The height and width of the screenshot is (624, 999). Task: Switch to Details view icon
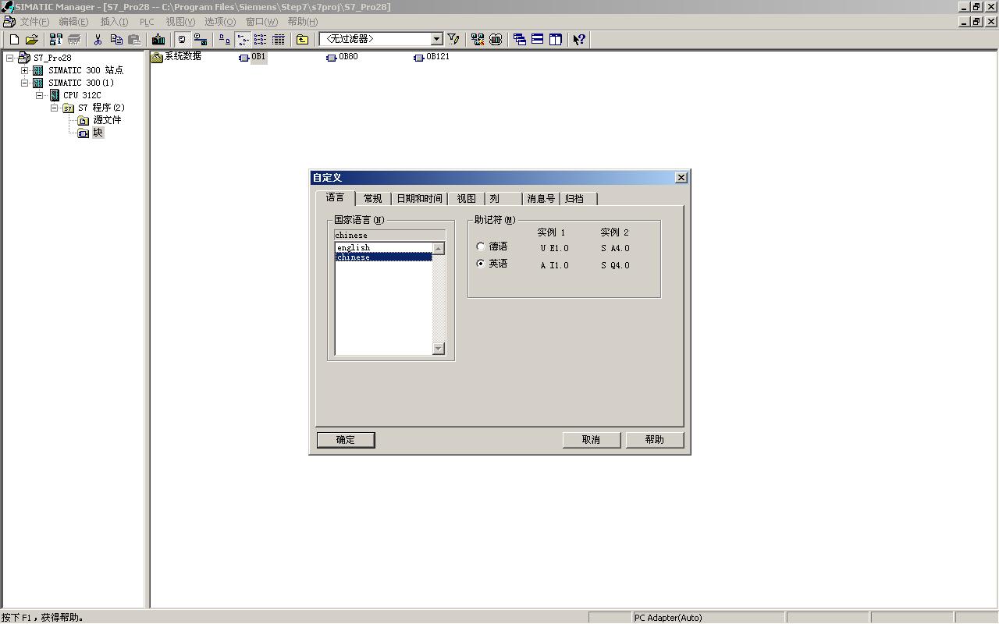click(279, 39)
